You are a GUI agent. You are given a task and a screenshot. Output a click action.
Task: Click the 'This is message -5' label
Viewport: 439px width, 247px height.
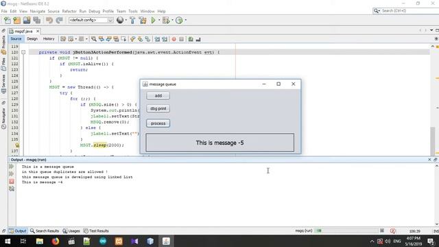pos(219,143)
